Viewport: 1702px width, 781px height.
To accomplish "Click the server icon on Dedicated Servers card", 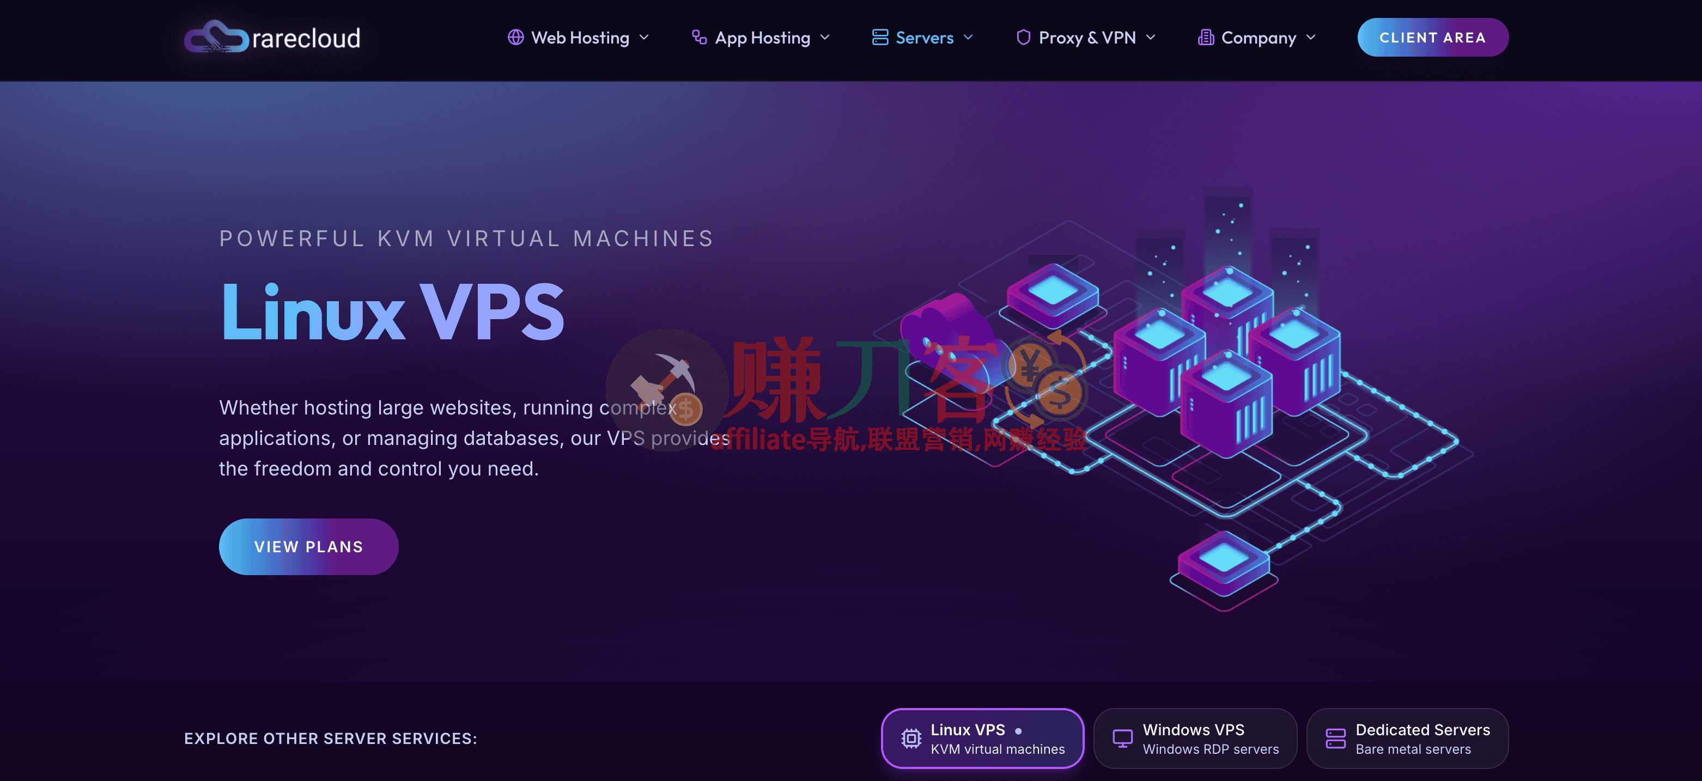I will [x=1335, y=738].
